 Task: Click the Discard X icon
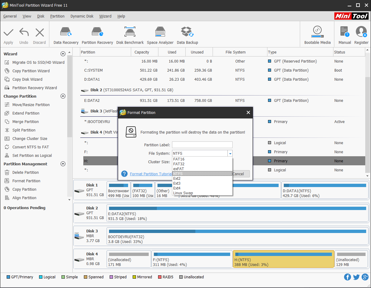[x=39, y=32]
